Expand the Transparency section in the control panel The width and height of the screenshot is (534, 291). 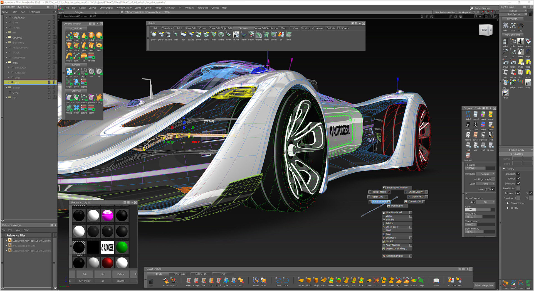click(508, 203)
